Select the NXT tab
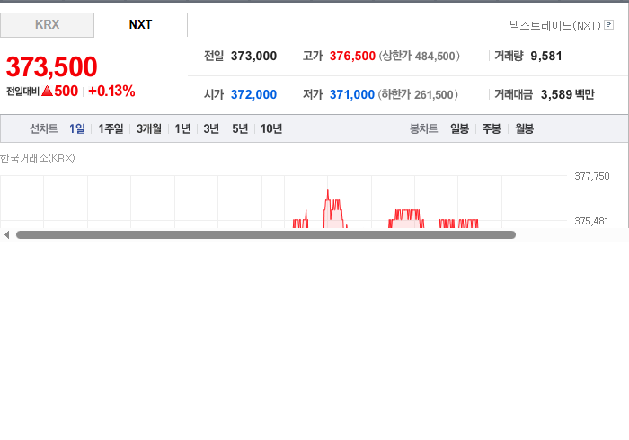This screenshot has height=440, width=629. tap(140, 25)
